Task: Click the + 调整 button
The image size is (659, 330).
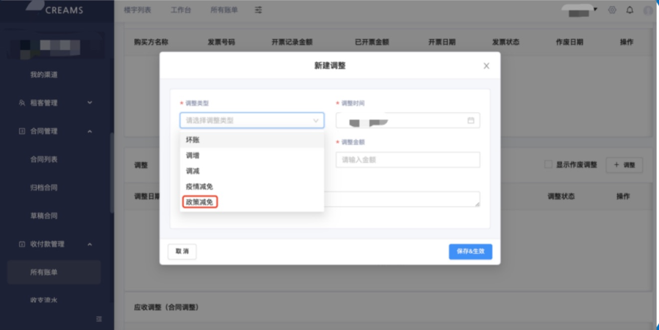Action: click(x=624, y=165)
